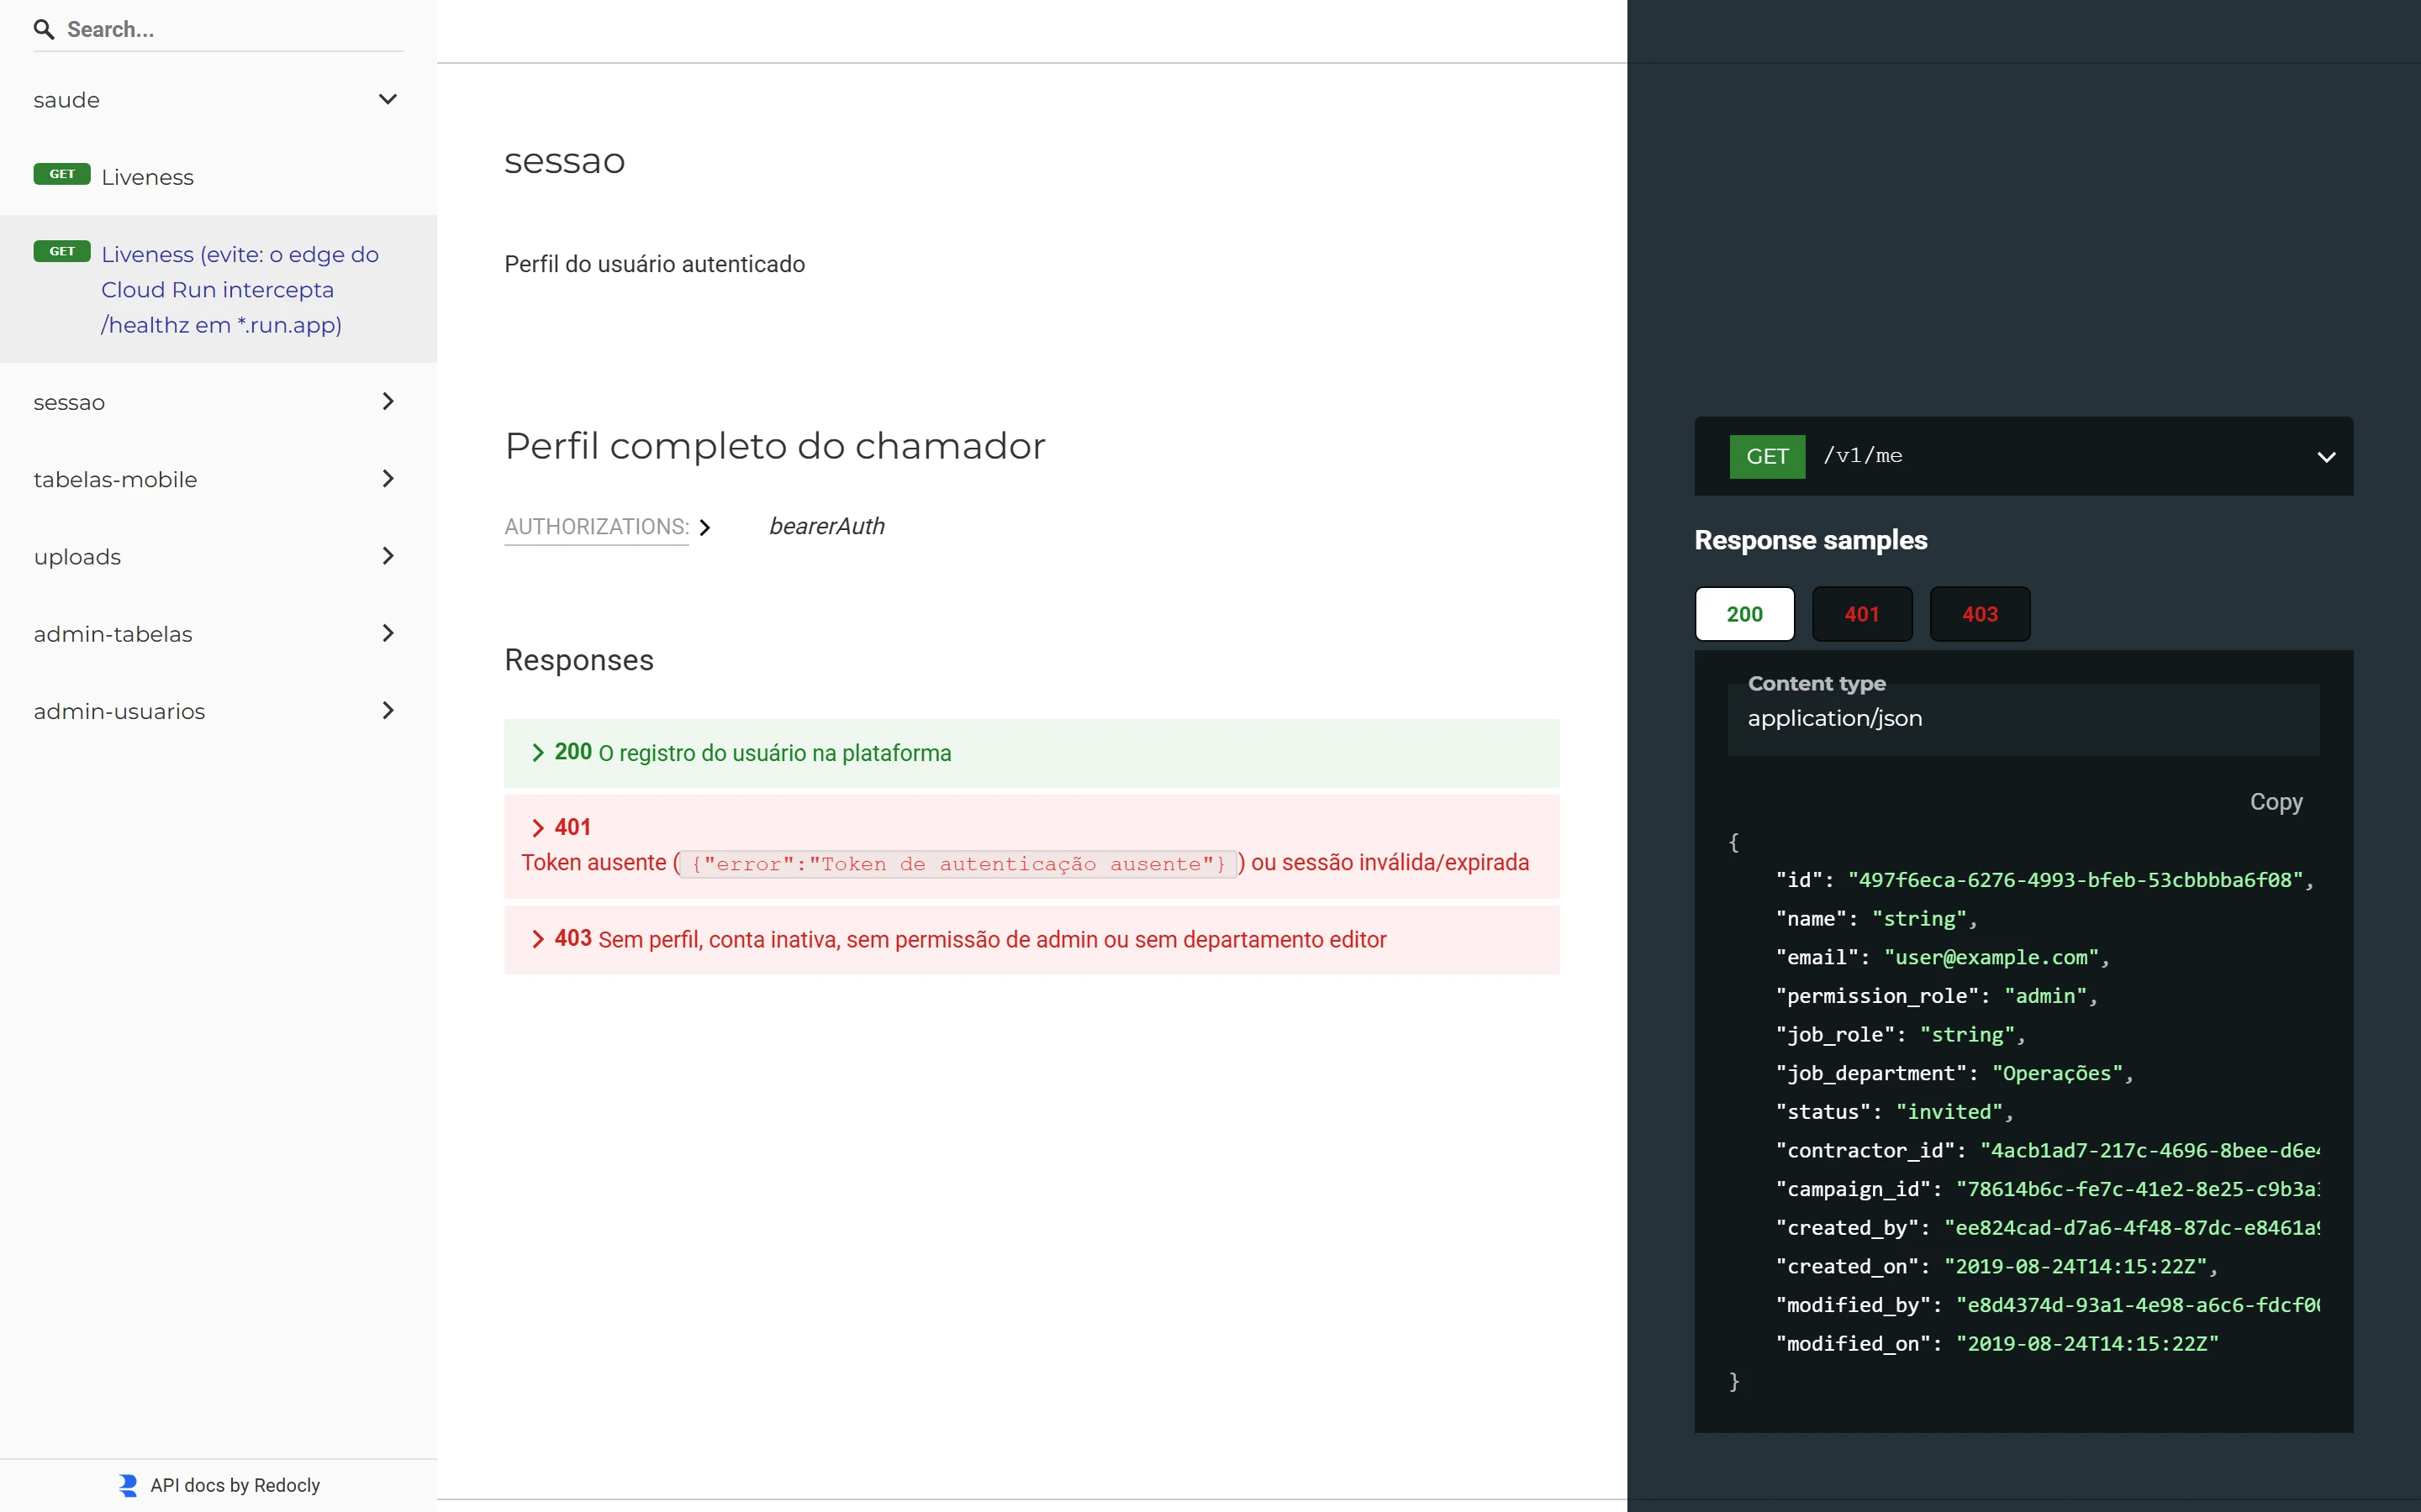Copy the JSON response sample
2421x1512 pixels.
2276,802
